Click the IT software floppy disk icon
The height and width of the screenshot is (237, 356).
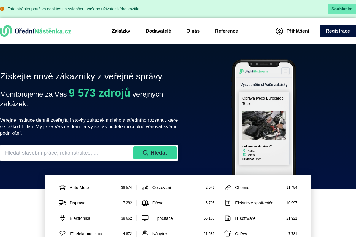tap(228, 218)
